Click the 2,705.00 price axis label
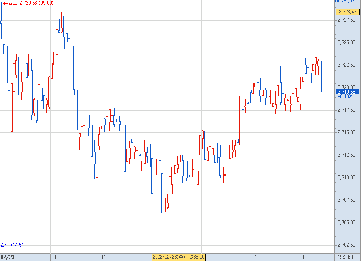The image size is (361, 261). 346,223
